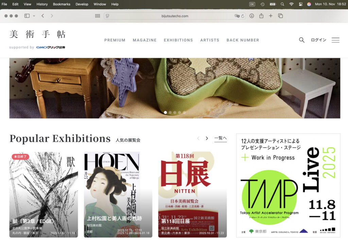Check the battery status icon
Image resolution: width=348 pixels, height=241 pixels.
coord(273,4)
